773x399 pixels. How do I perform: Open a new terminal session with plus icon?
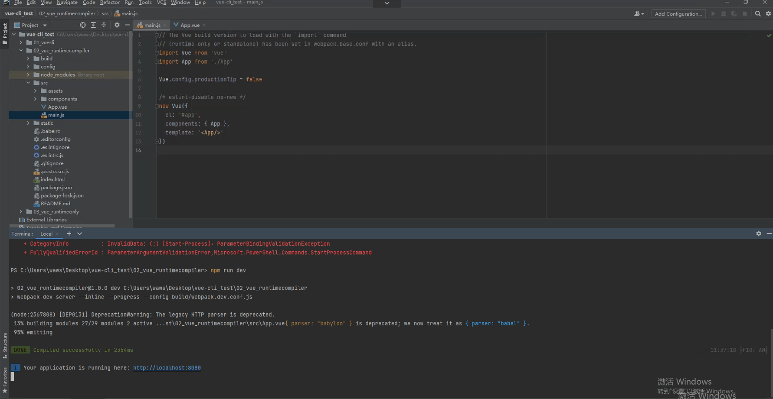[69, 234]
